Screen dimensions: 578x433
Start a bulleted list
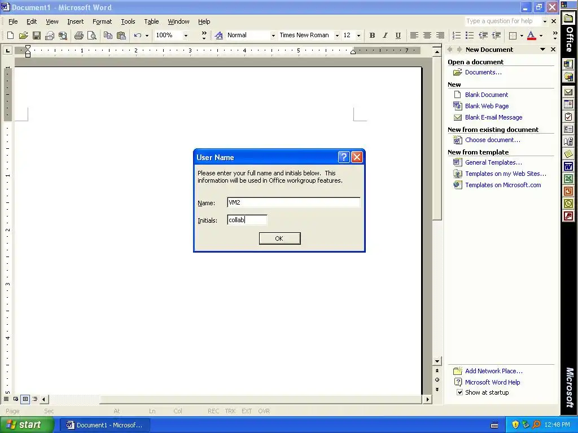(x=470, y=36)
